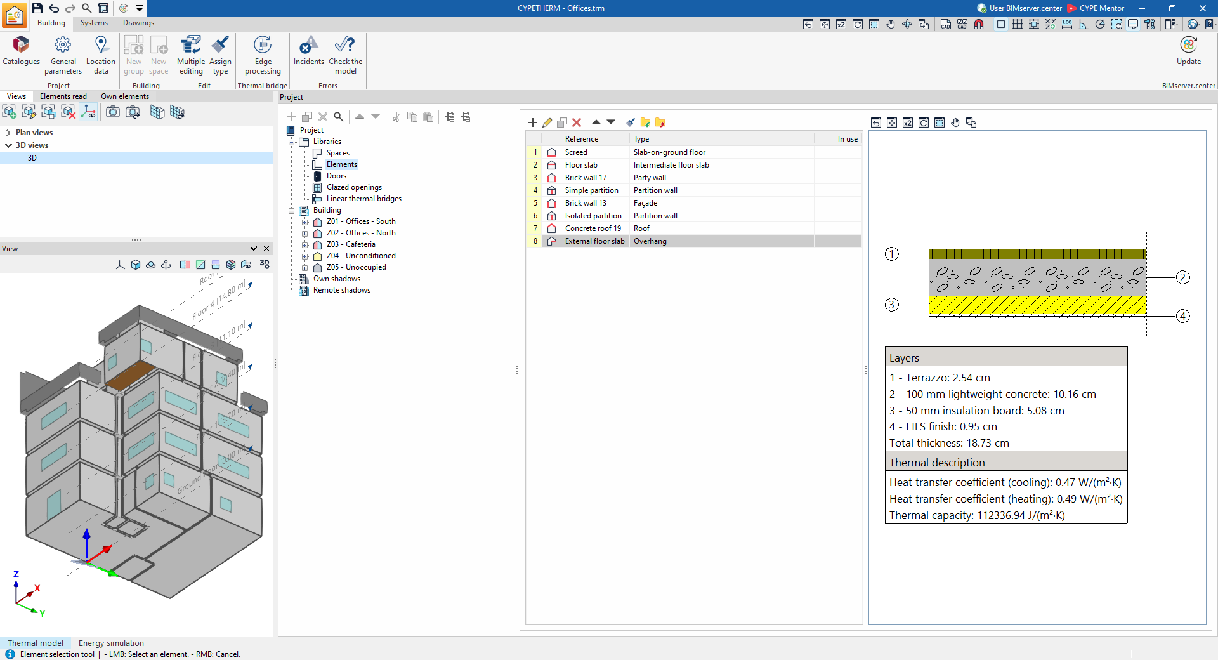Select the Concrete roof 19 row
The width and height of the screenshot is (1218, 660).
[693, 228]
